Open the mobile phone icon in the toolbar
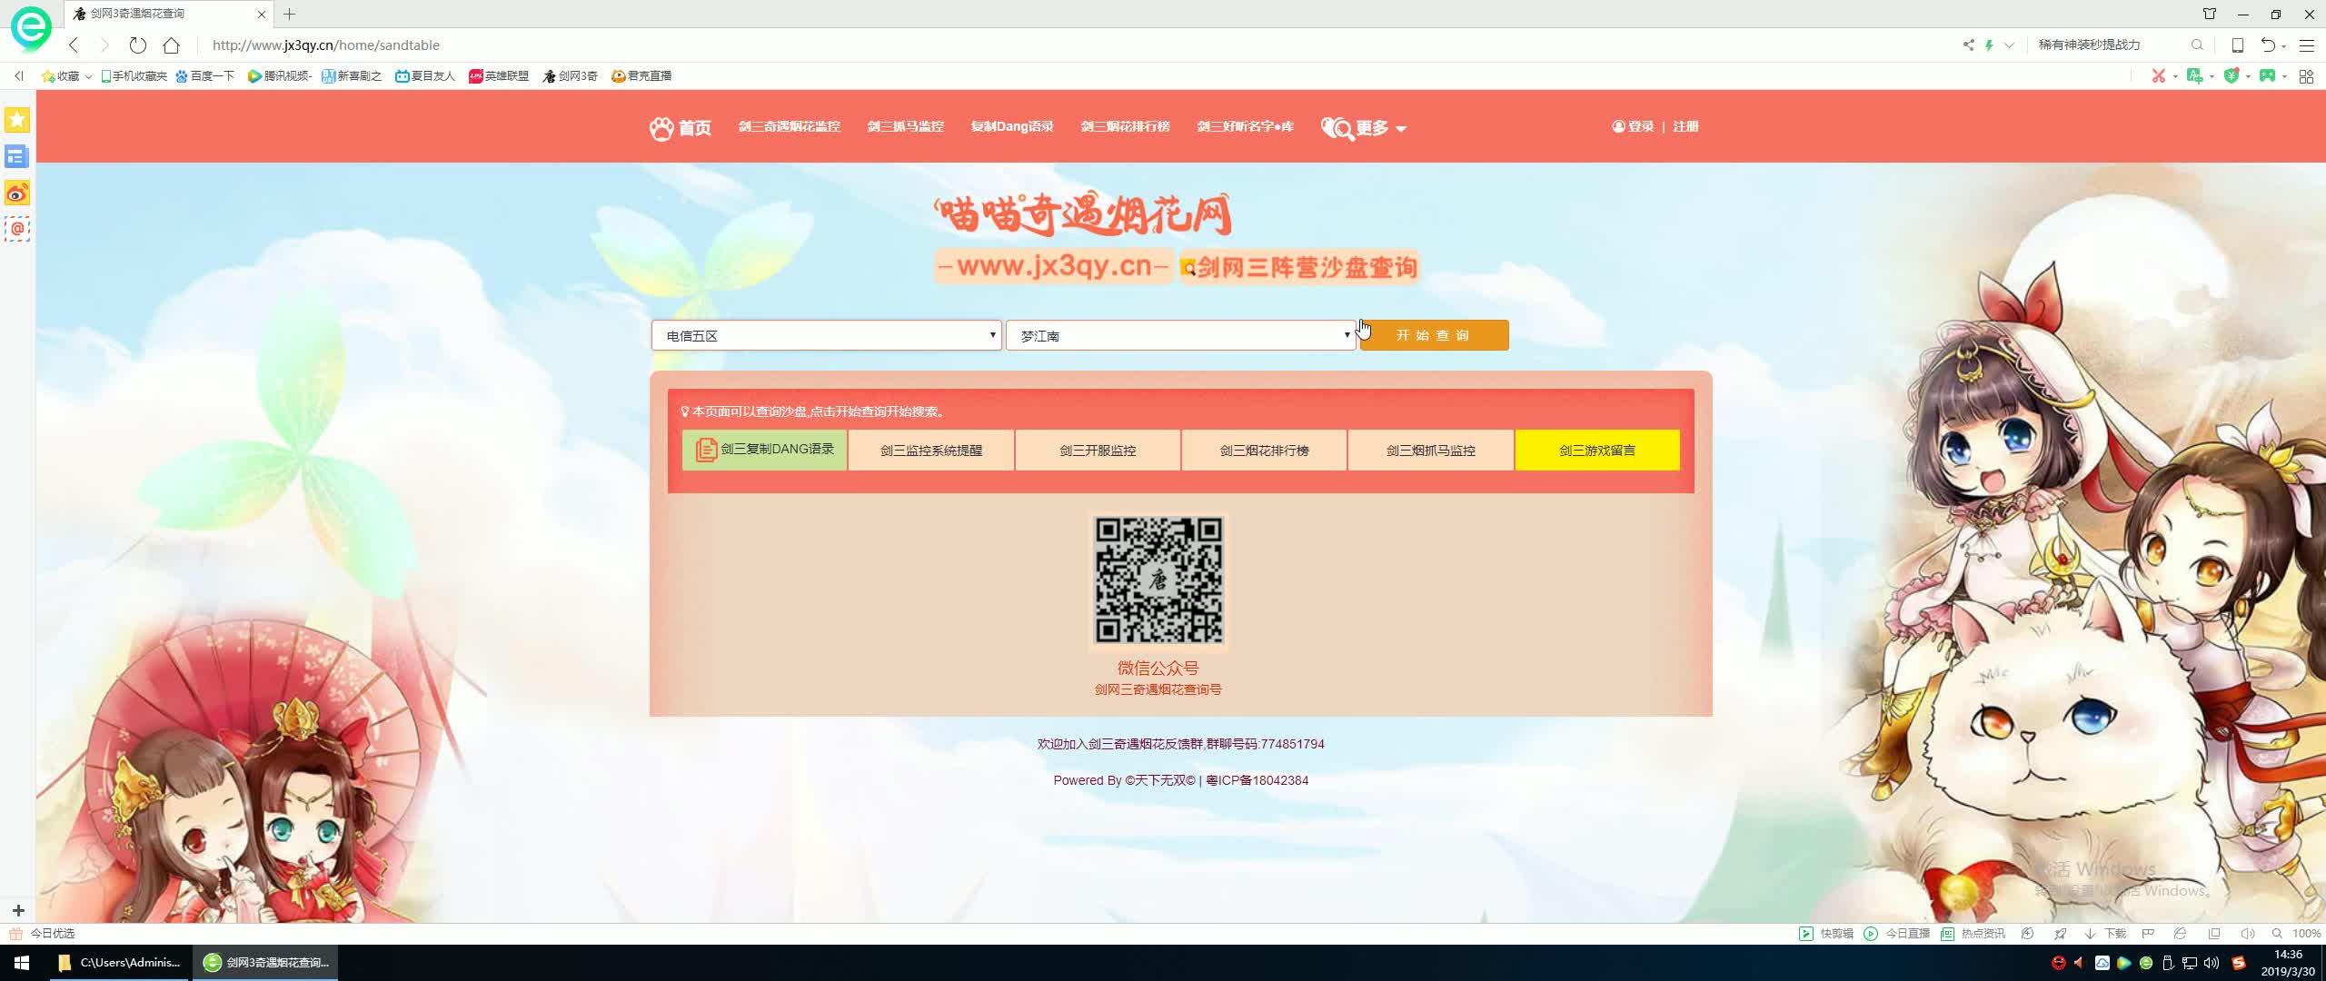This screenshot has height=981, width=2326. tap(2238, 45)
